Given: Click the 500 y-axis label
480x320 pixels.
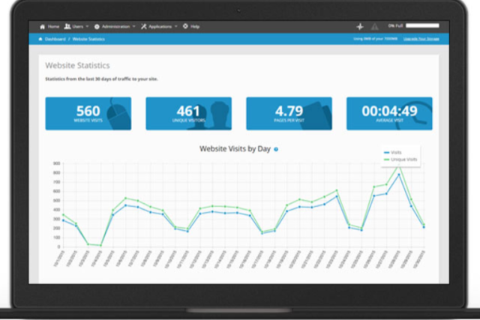Looking at the screenshot, I should pos(57,201).
